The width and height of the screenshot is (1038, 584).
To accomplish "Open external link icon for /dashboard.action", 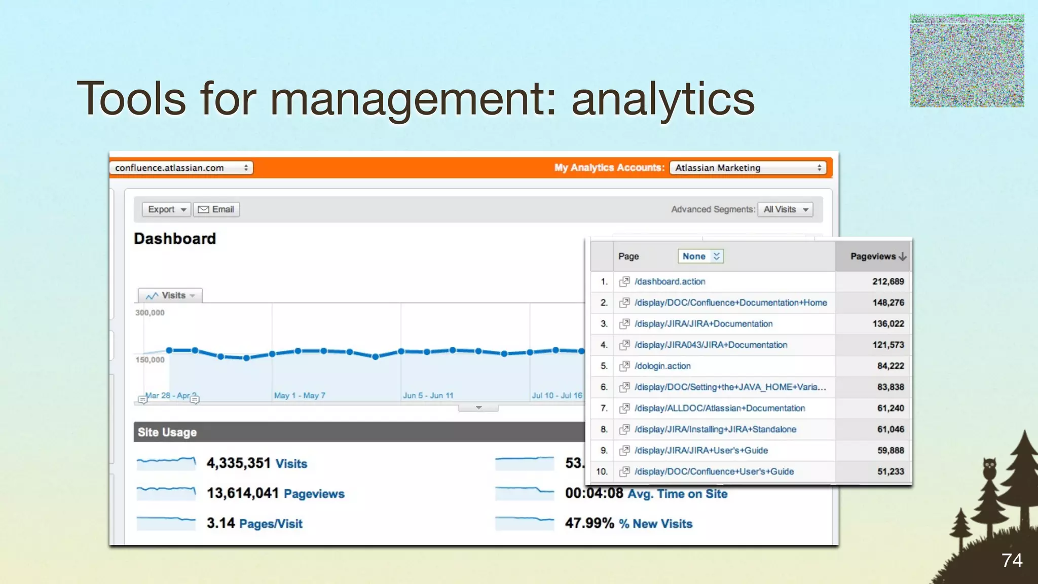I will tap(625, 281).
